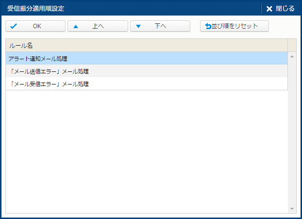The height and width of the screenshot is (219, 302).
Task: Click the scrollbar's down arrow in the list
Action: [x=292, y=208]
